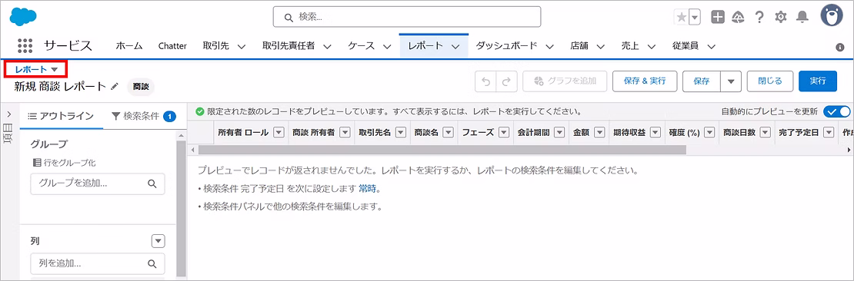Click the blue 実行 button
The image size is (854, 281).
818,81
